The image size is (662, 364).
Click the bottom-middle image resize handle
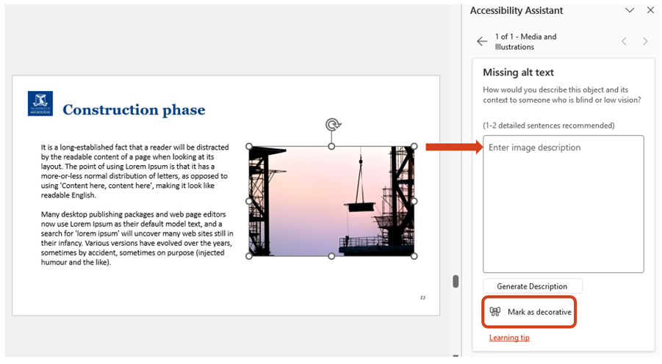[331, 256]
